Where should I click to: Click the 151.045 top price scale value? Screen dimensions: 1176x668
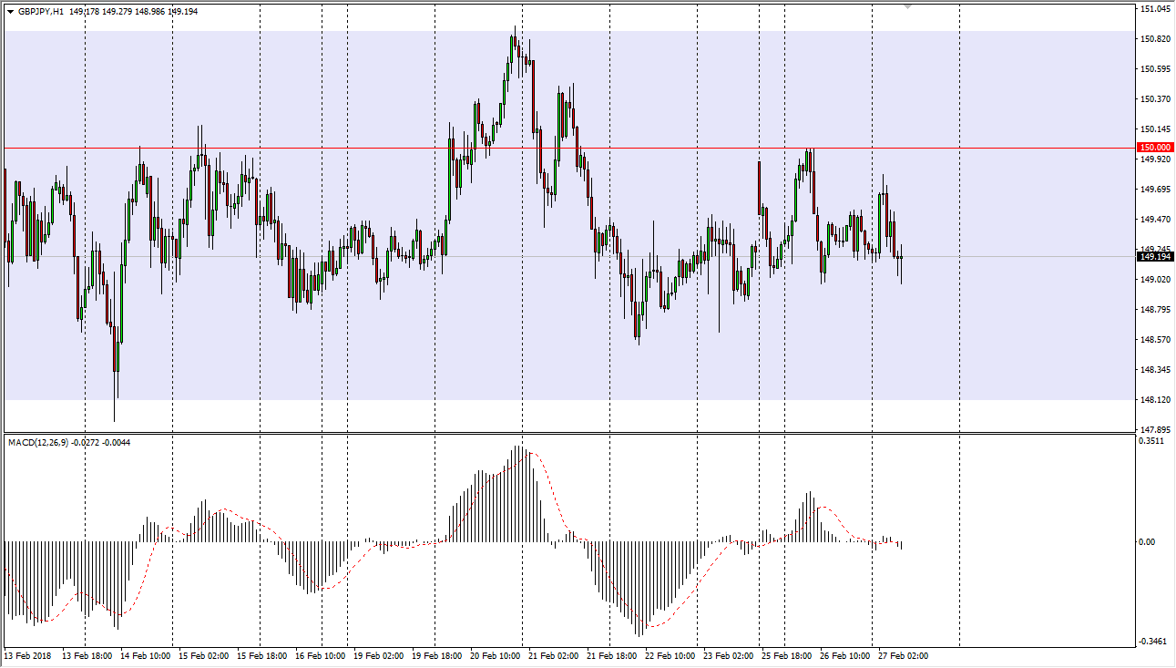pyautogui.click(x=1154, y=9)
